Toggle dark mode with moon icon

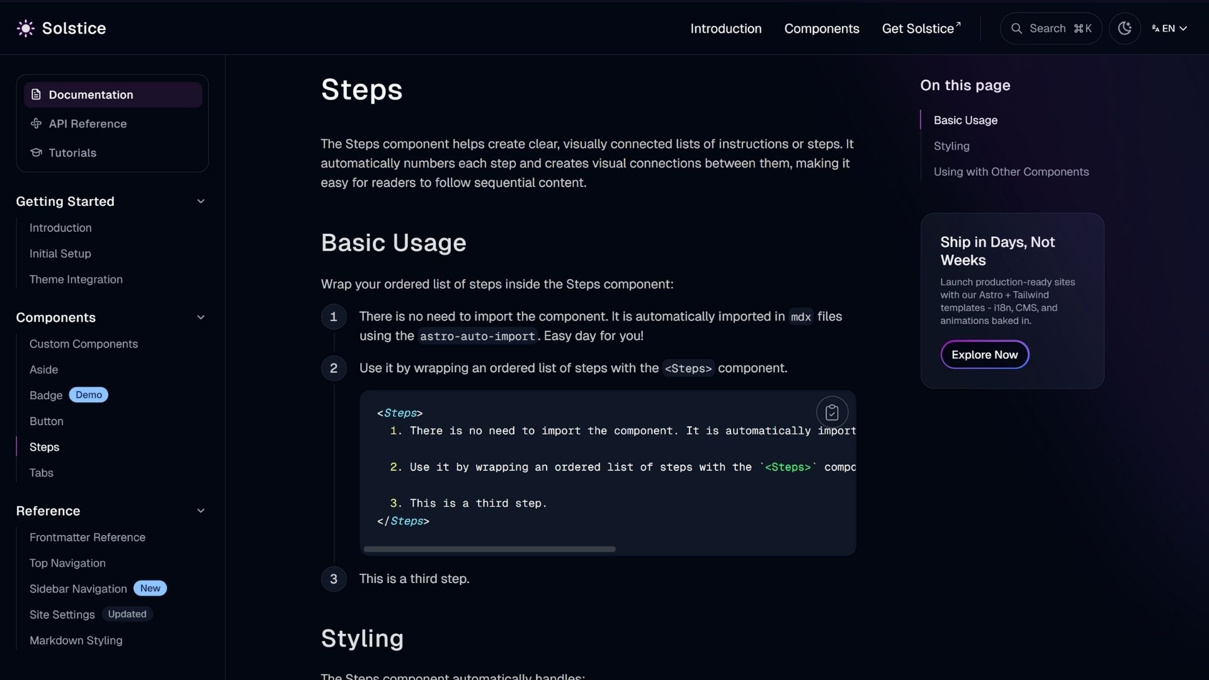coord(1125,28)
